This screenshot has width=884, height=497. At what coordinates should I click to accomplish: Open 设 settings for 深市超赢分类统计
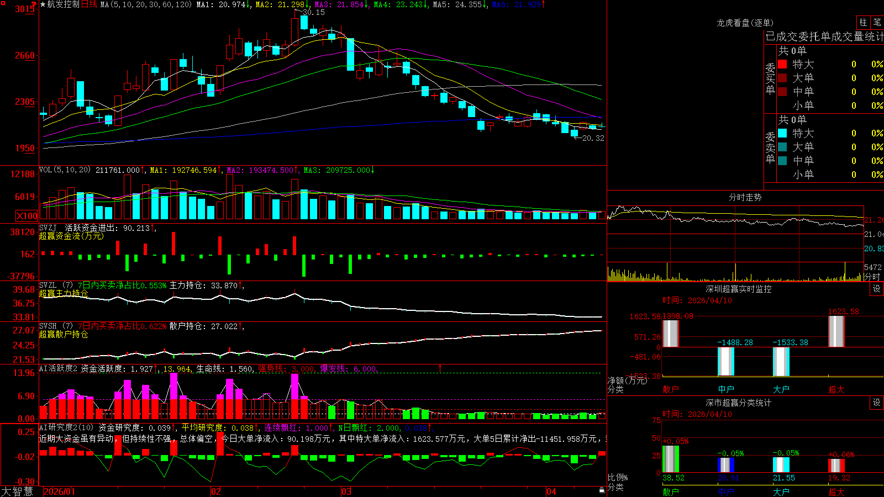[x=877, y=403]
